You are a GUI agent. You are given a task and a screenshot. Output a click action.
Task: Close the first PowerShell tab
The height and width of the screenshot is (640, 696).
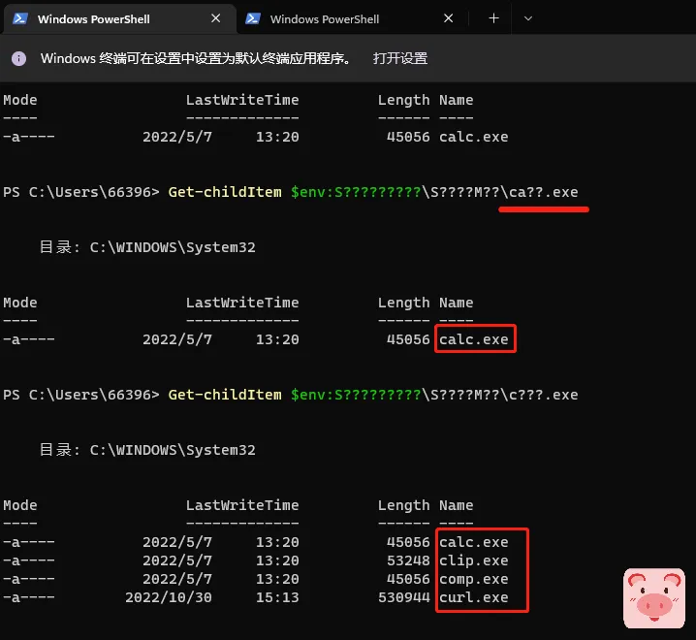coord(216,18)
